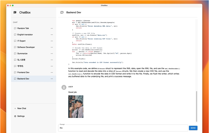Start a New Chat

pyautogui.click(x=34, y=108)
